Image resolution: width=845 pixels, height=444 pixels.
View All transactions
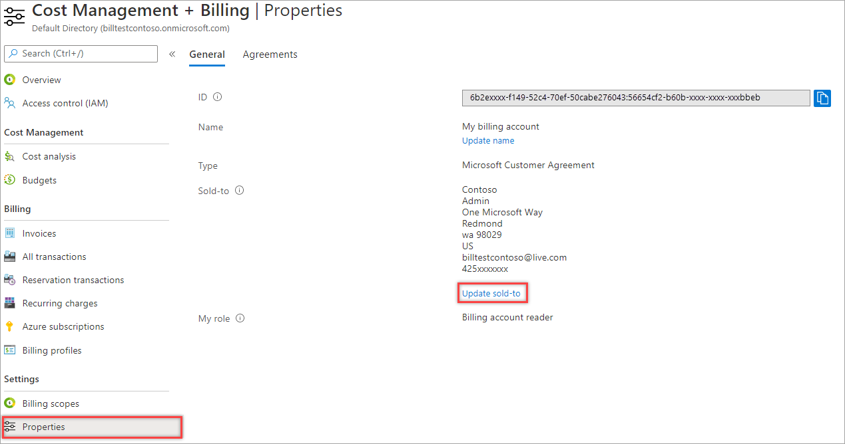tap(53, 257)
